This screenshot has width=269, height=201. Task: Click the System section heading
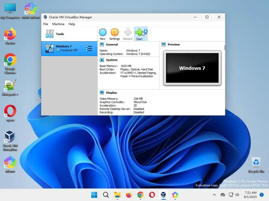click(x=112, y=60)
